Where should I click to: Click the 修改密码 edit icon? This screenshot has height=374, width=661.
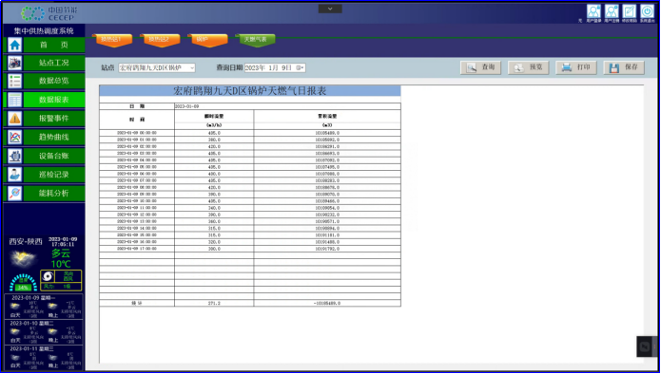tap(630, 11)
